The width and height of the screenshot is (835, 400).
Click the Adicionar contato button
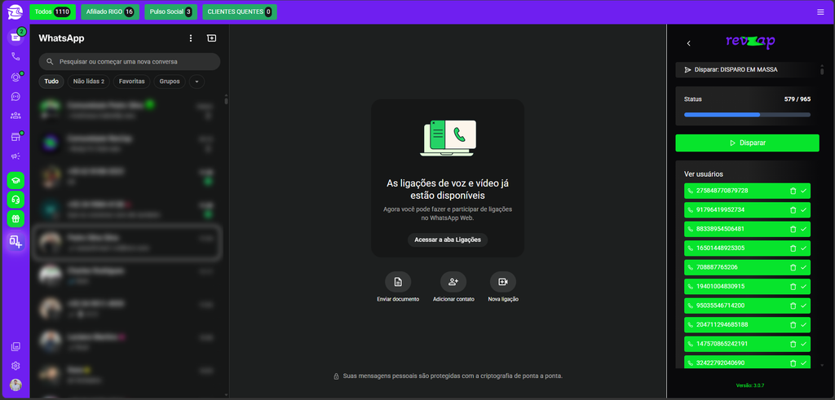(453, 288)
